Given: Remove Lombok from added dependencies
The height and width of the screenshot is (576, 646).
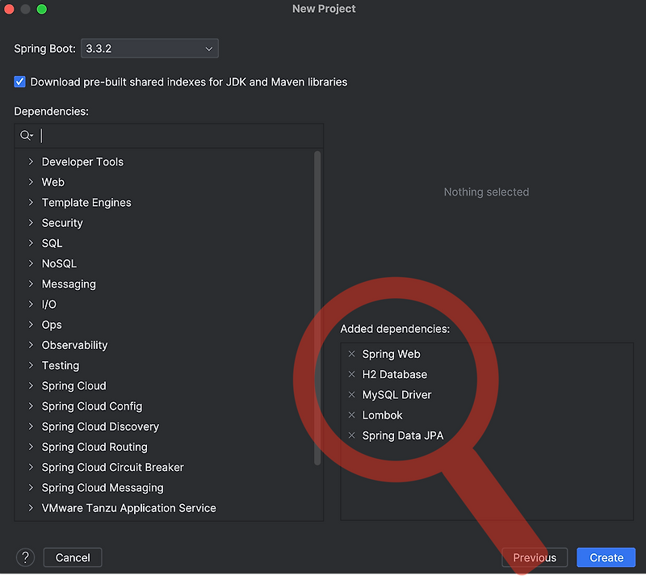Looking at the screenshot, I should click(x=351, y=414).
